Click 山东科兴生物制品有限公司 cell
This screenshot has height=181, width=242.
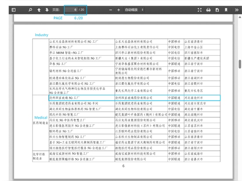(x=141, y=137)
